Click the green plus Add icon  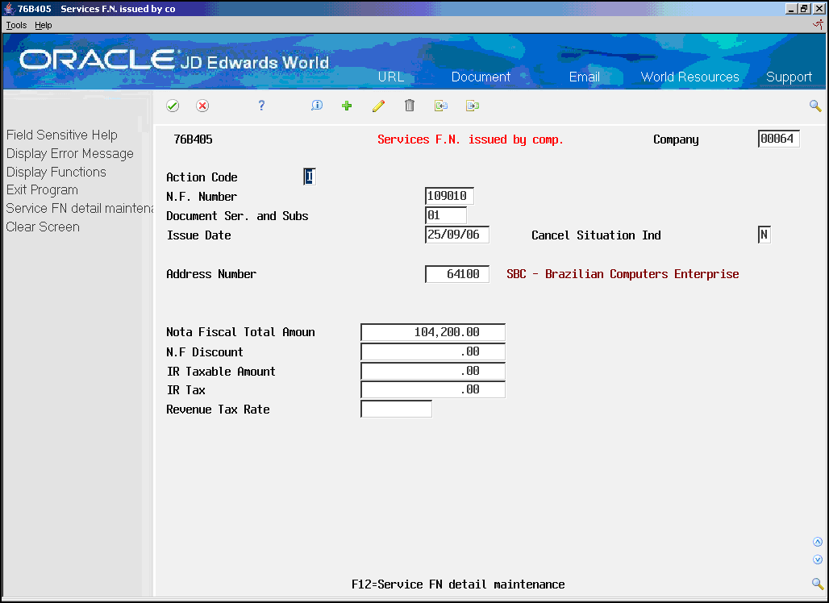(347, 106)
